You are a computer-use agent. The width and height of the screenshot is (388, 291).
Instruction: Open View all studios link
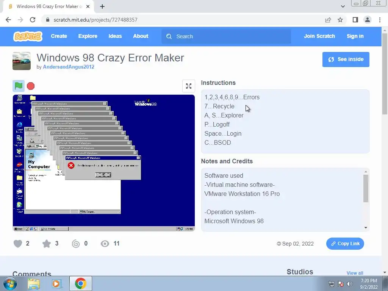355,273
